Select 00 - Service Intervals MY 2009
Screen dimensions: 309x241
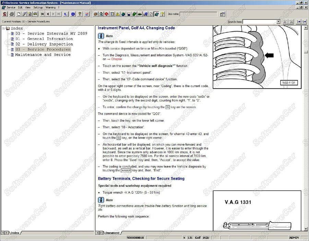tap(51, 34)
